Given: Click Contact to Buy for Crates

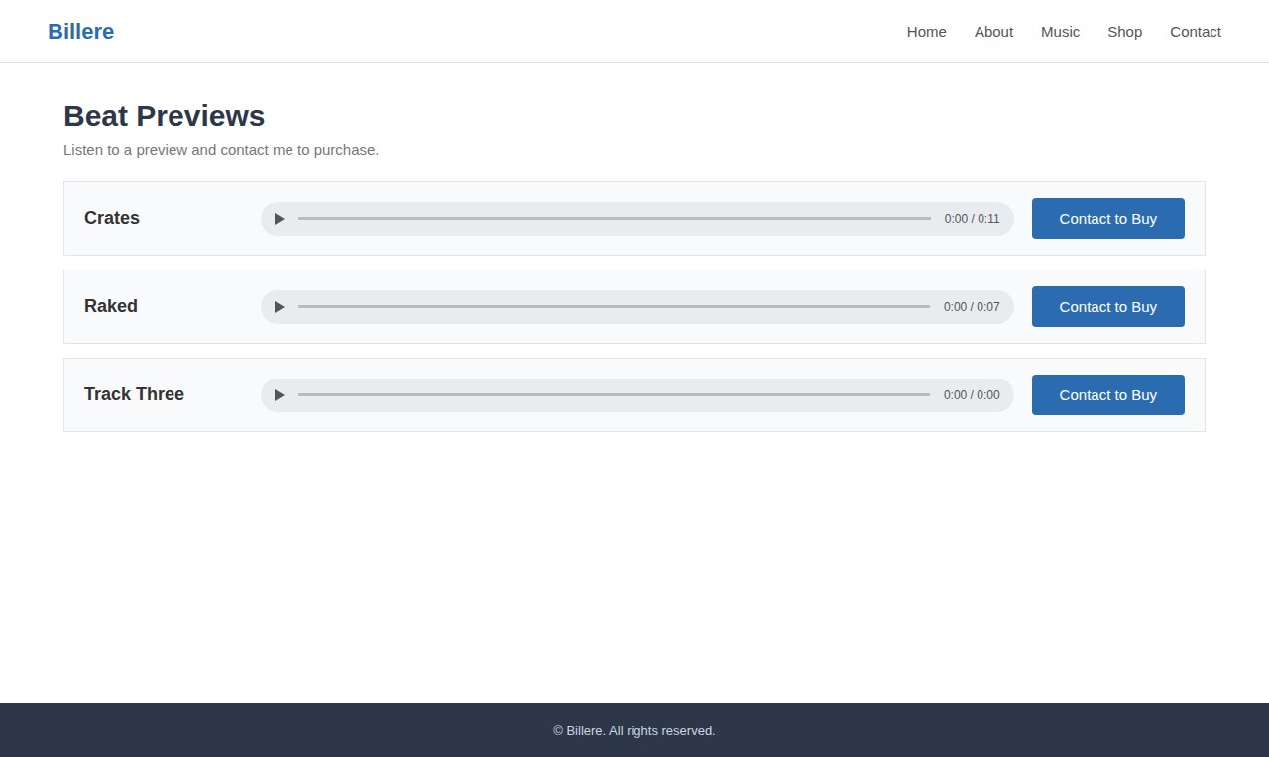Looking at the screenshot, I should tap(1108, 219).
